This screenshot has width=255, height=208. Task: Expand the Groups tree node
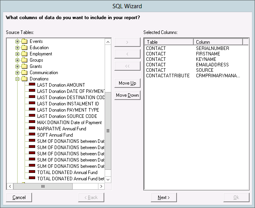coord(18,60)
